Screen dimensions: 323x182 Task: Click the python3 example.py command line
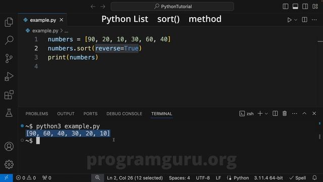68,126
